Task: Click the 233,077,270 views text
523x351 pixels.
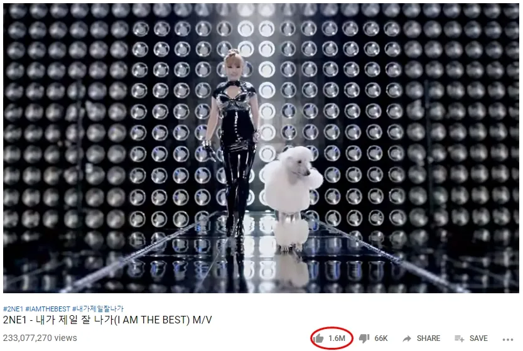Action: 40,338
